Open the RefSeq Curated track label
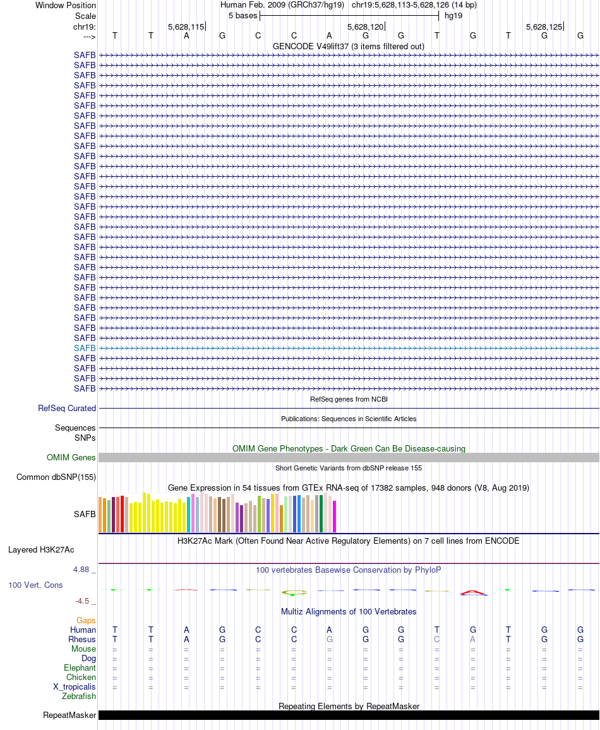The image size is (600, 730). tap(67, 409)
